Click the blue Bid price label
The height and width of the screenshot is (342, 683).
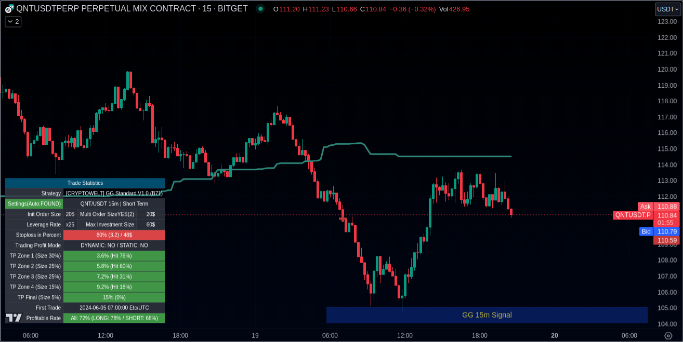tap(646, 231)
